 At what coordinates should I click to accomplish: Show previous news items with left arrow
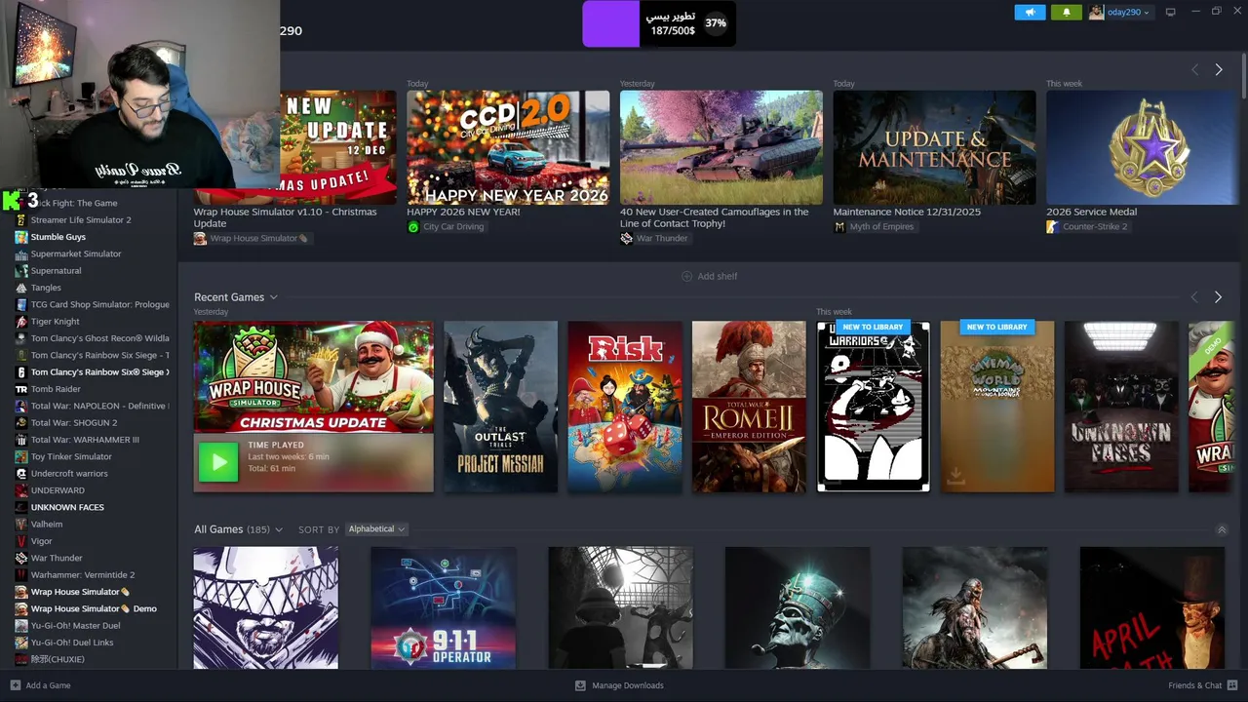(1194, 69)
